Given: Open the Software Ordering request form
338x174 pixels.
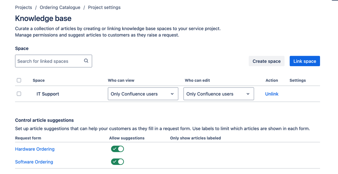Looking at the screenshot, I should [x=34, y=162].
